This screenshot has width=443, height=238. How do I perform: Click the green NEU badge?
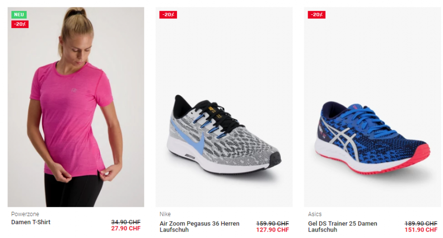pyautogui.click(x=19, y=15)
